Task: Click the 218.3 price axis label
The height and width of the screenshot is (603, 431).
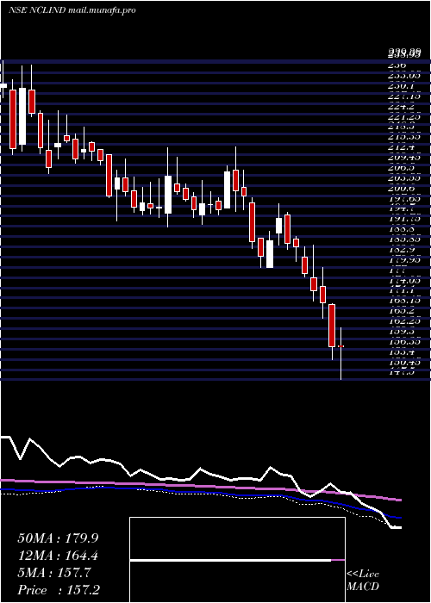Action: click(400, 127)
